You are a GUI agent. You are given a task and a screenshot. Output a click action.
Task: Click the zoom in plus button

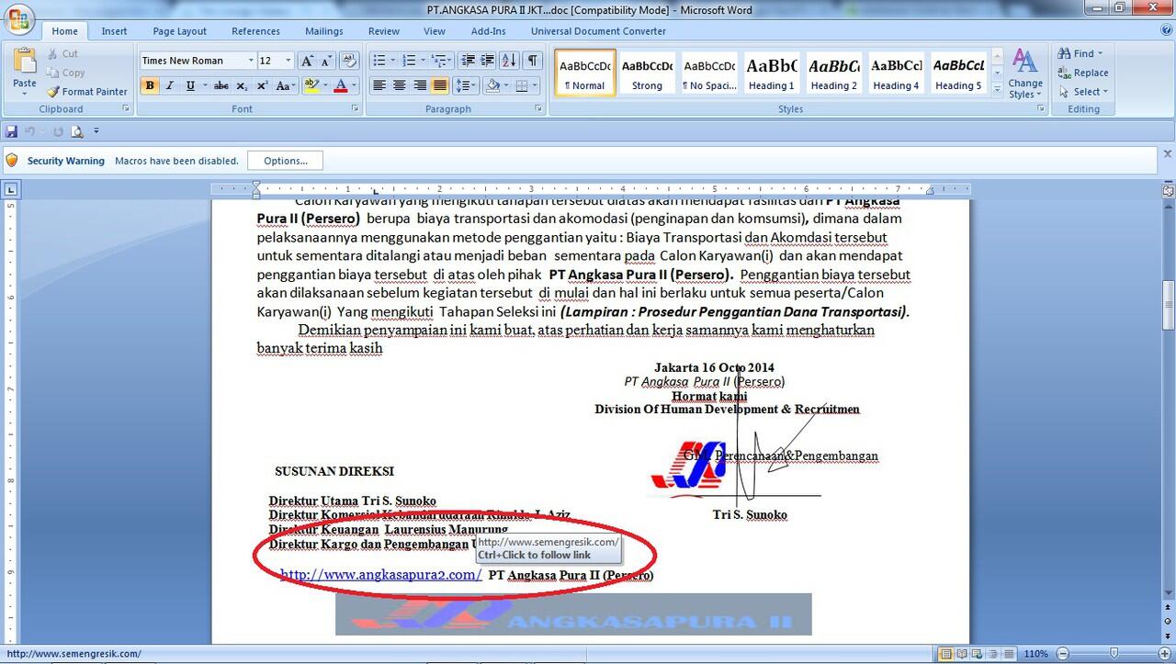[x=1163, y=654]
